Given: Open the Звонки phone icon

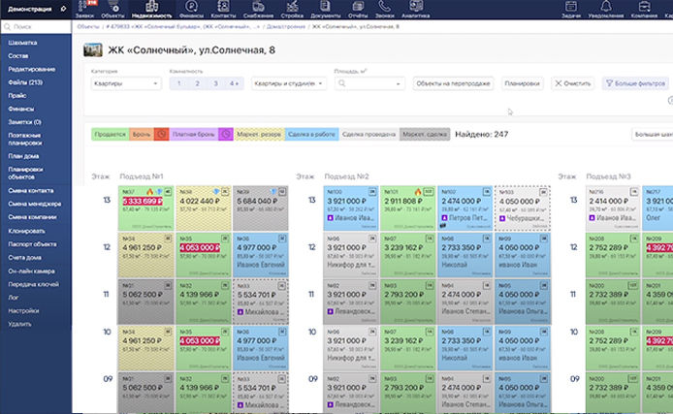Looking at the screenshot, I should coord(385,6).
